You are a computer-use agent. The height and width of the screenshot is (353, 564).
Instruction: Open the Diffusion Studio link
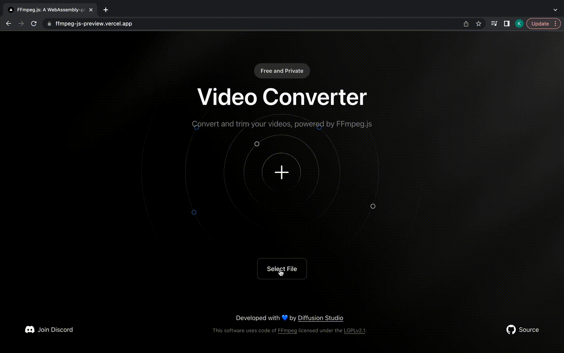click(320, 318)
